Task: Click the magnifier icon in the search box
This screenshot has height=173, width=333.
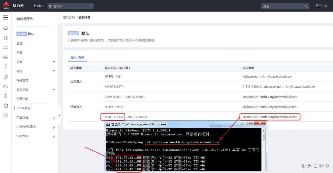Action: coord(306,6)
